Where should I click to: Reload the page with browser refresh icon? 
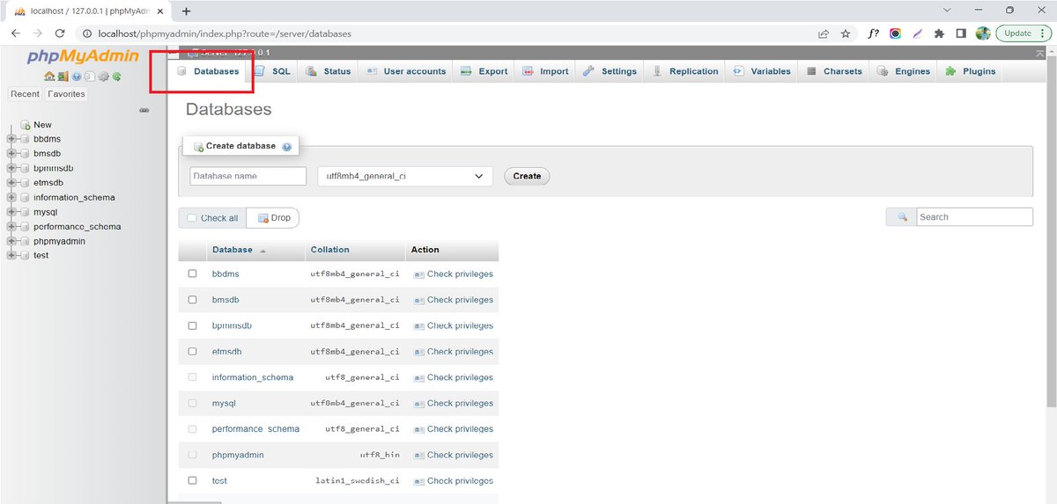60,33
